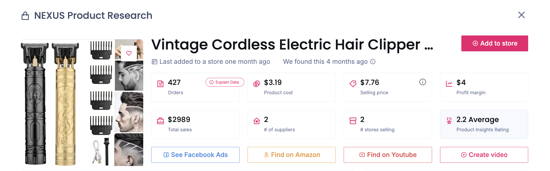This screenshot has height=171, width=550.
Task: Click the Selling price tag icon
Action: point(353,83)
